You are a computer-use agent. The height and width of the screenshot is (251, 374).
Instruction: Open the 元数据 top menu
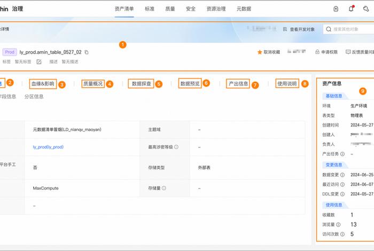(x=244, y=9)
